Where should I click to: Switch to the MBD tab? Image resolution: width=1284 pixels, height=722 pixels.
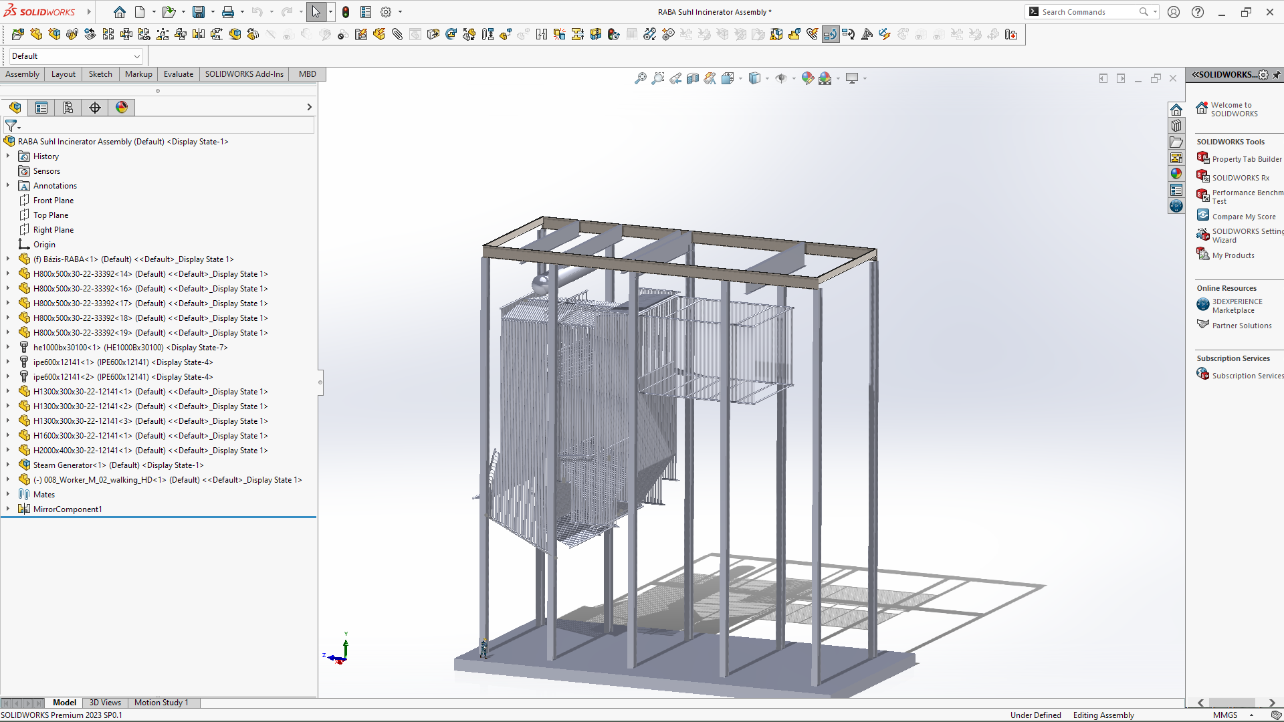tap(308, 74)
